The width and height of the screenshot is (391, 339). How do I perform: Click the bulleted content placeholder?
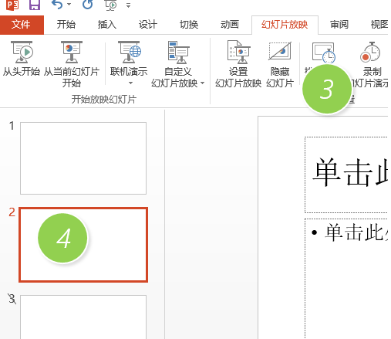coord(346,279)
